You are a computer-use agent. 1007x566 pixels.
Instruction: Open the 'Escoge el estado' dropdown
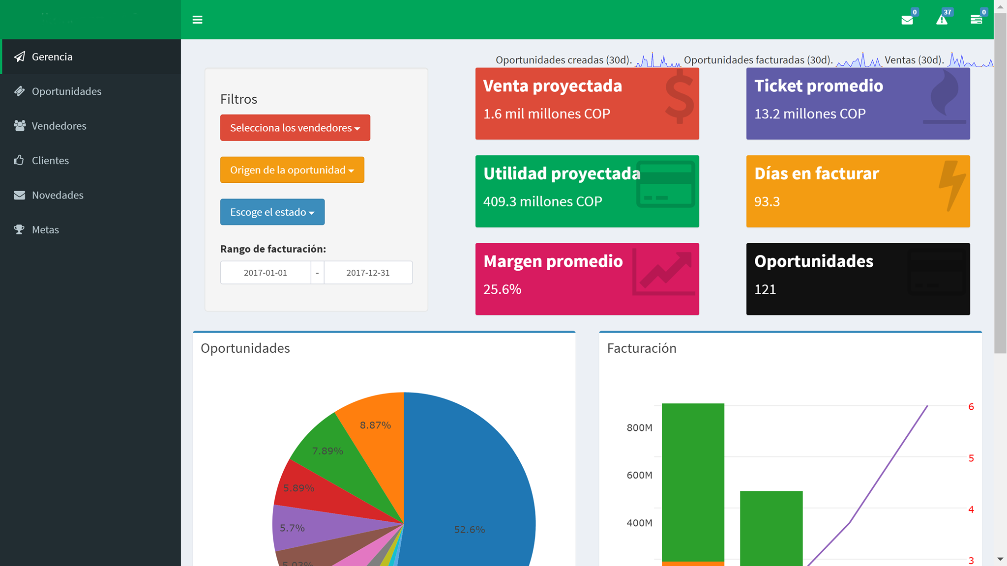coord(272,212)
